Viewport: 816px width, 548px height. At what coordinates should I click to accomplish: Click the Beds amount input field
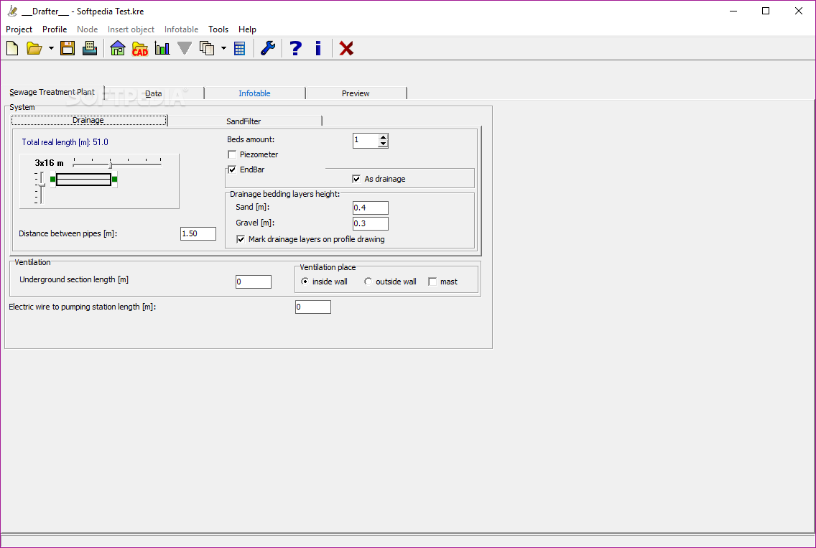(366, 141)
